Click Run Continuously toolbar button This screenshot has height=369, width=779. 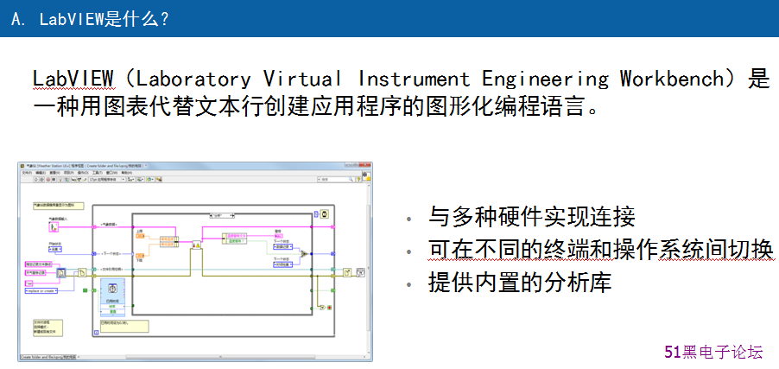point(41,180)
